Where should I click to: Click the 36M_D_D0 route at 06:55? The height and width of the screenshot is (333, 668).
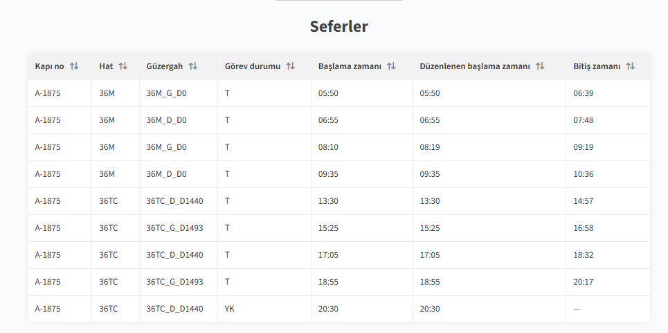point(166,120)
